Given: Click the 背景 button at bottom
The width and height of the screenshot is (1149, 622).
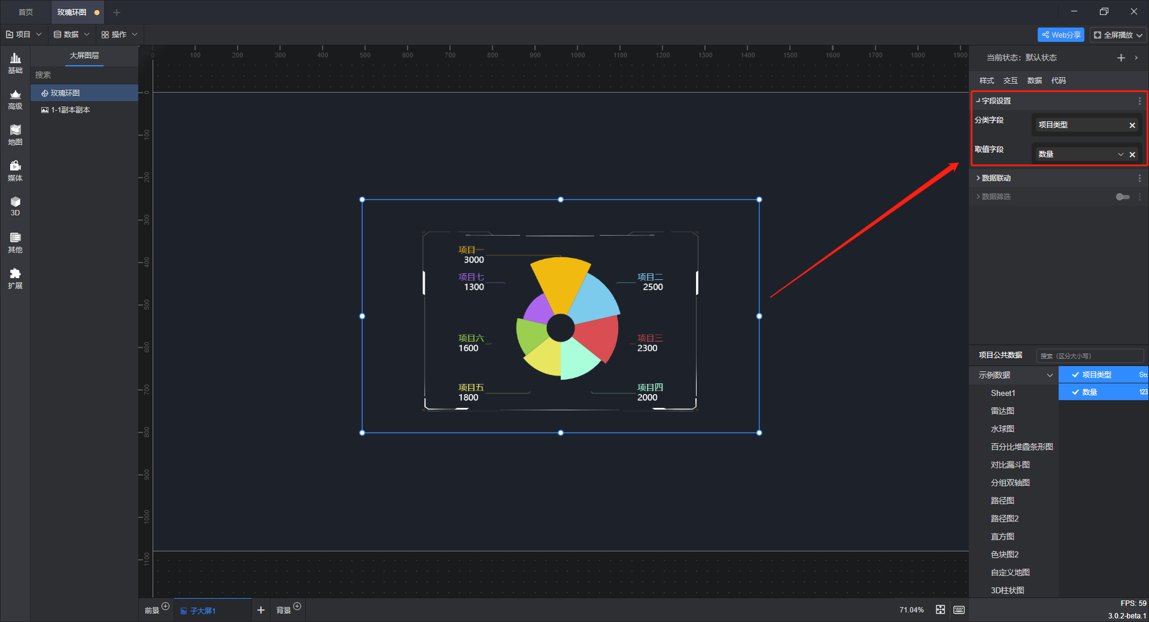Looking at the screenshot, I should [x=284, y=611].
